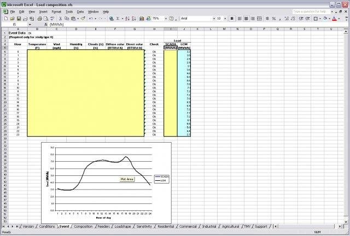Click the Increase Indent icon
This screenshot has height=236, width=350.
(307, 19)
